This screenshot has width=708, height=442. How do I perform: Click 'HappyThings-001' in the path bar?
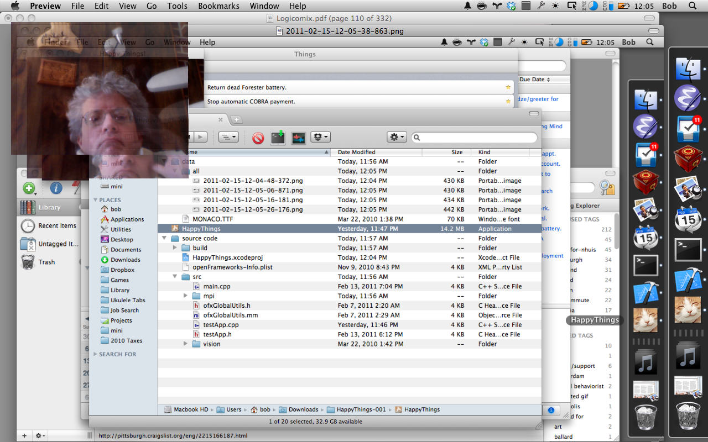coord(361,409)
